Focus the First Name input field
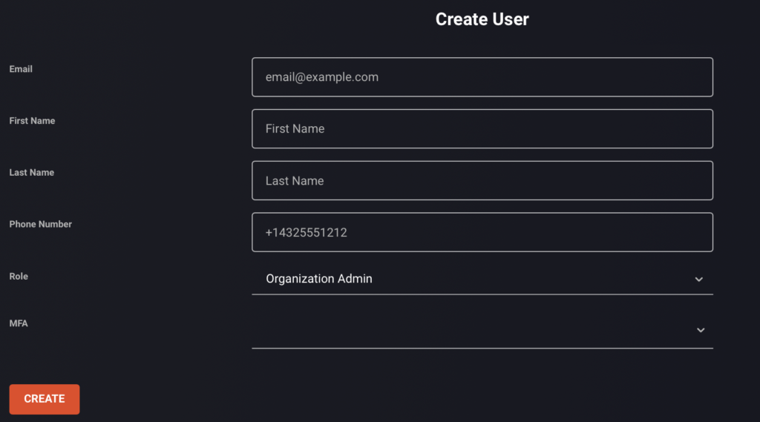760x422 pixels. click(482, 129)
